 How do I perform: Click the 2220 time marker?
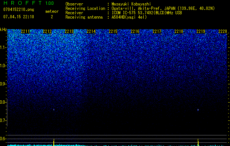pyautogui.click(x=223, y=31)
